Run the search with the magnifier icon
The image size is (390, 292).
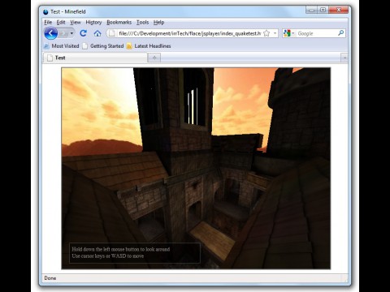[x=341, y=33]
